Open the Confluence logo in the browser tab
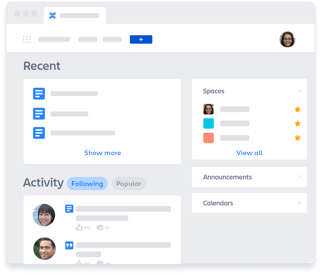Viewport: 321px width, 275px height. tap(52, 15)
